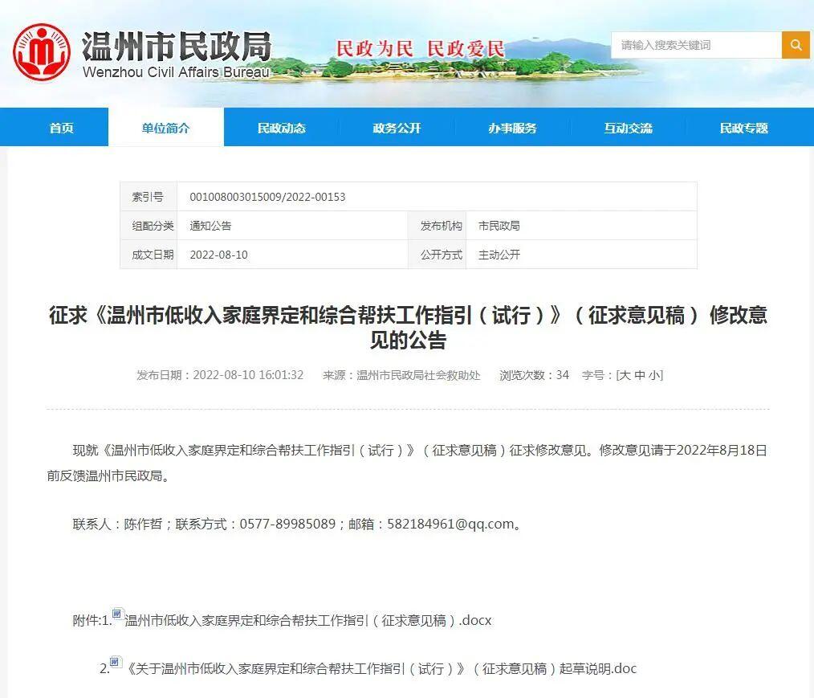Viewport: 814px width, 698px height.
Task: Click the 成文日期 label cell
Action: click(149, 255)
